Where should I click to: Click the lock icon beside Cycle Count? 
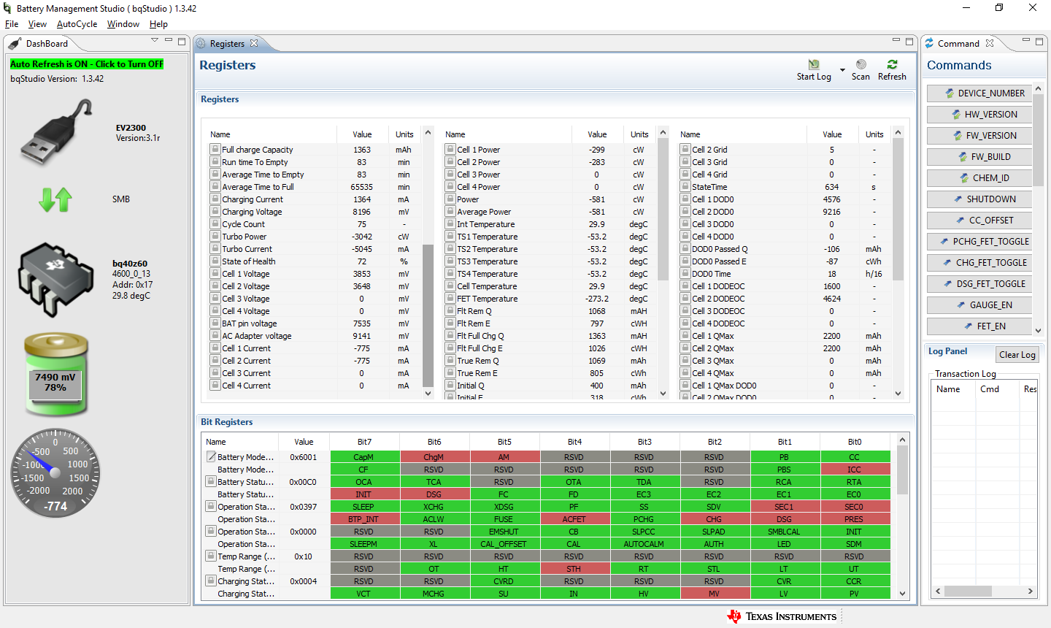pos(215,223)
